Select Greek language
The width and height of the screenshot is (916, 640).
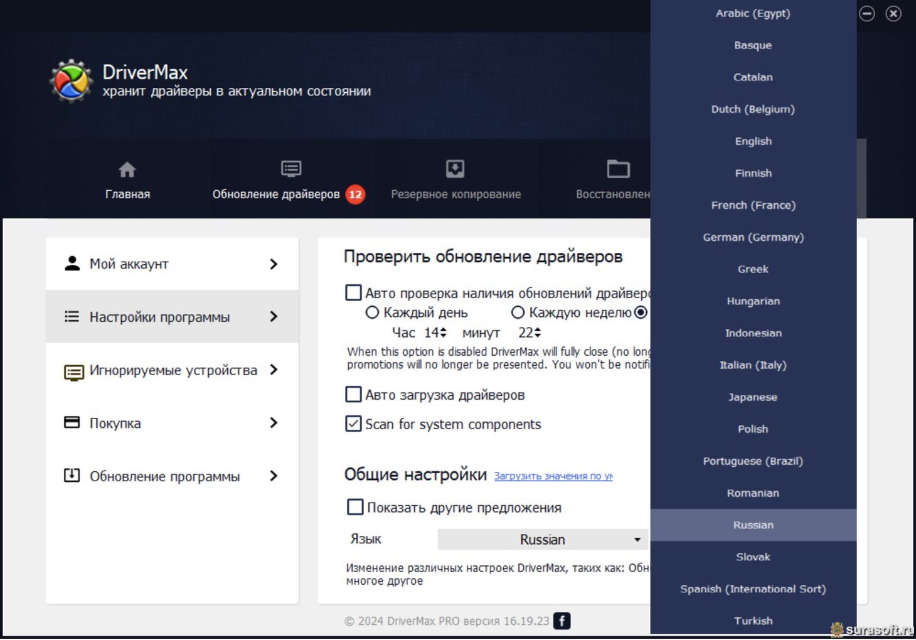pos(753,269)
